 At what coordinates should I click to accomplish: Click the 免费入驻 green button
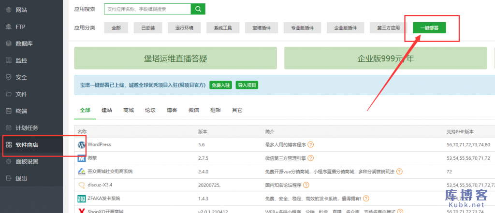click(x=220, y=85)
